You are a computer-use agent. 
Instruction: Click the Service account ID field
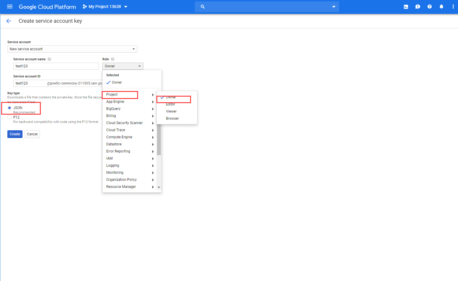point(58,83)
